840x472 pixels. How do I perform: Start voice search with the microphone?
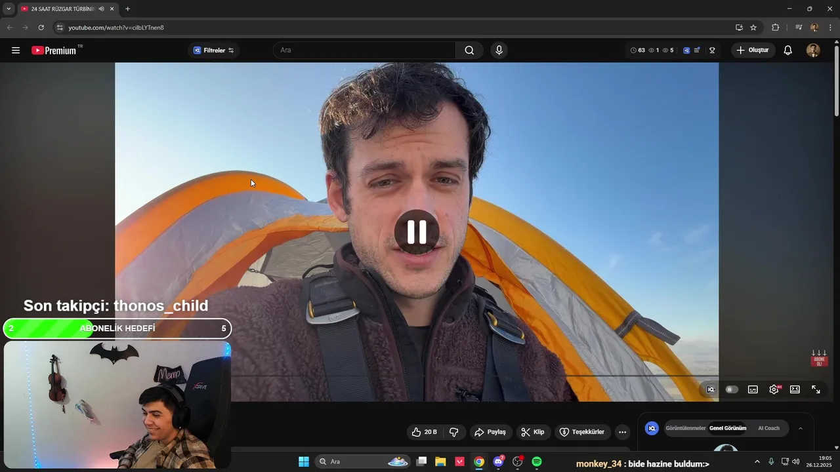tap(499, 50)
